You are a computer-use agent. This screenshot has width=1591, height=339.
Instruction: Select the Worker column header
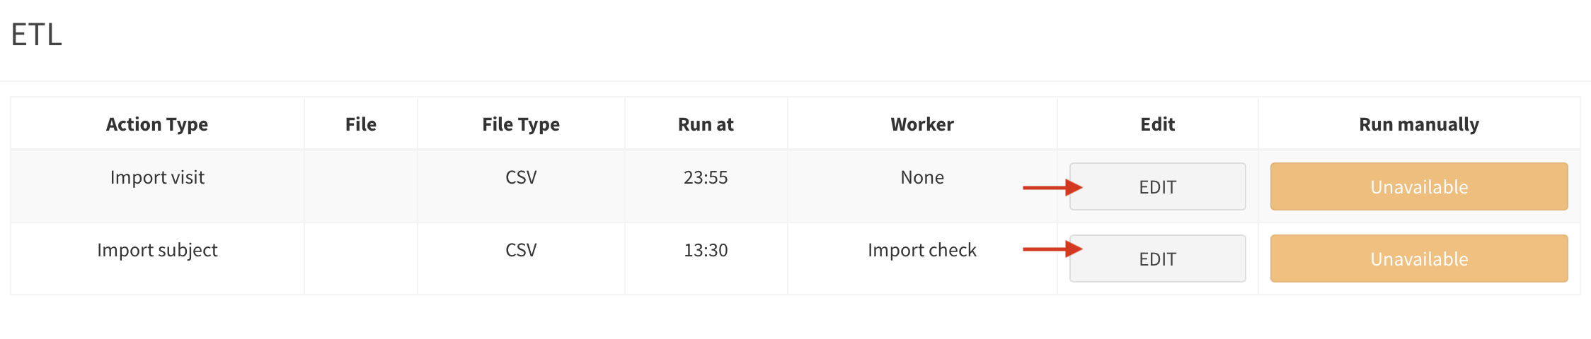point(922,124)
